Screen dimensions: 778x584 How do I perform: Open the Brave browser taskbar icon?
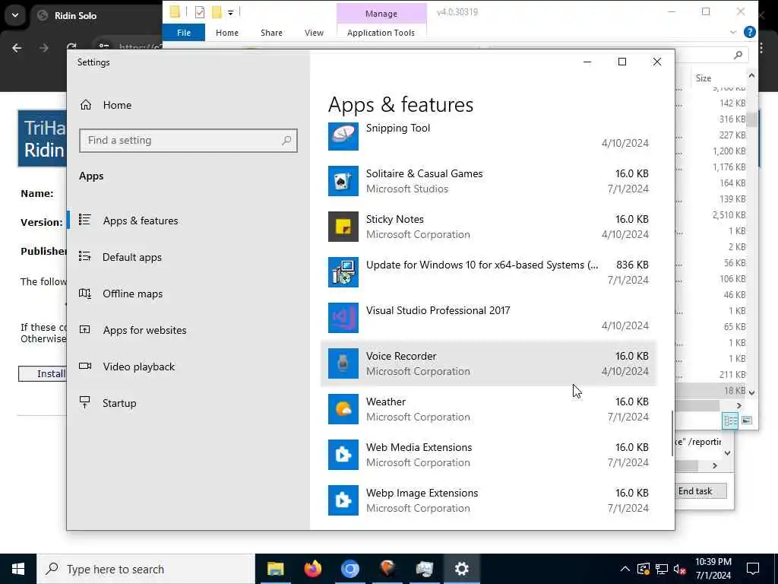tap(387, 569)
